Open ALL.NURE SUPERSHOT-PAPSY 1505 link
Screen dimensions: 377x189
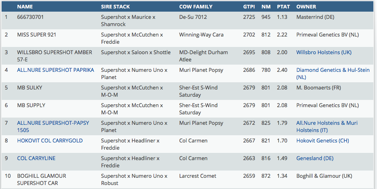tap(53, 123)
